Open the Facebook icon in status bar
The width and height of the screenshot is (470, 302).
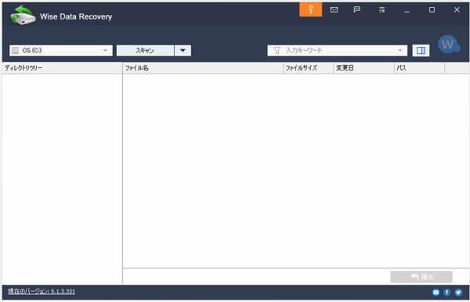447,292
